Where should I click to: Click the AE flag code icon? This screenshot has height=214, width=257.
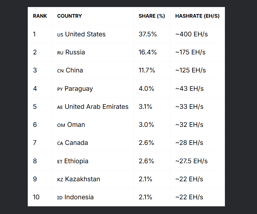[x=60, y=107]
